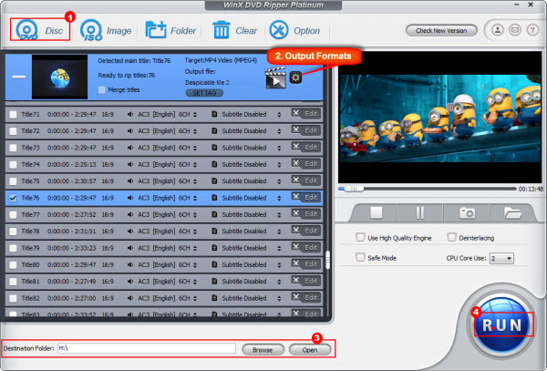Open the subtitle selector for Title78

pos(279,232)
